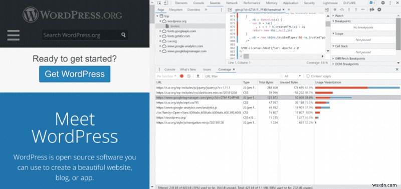Open the navigator pane three-dot menu

222,9
